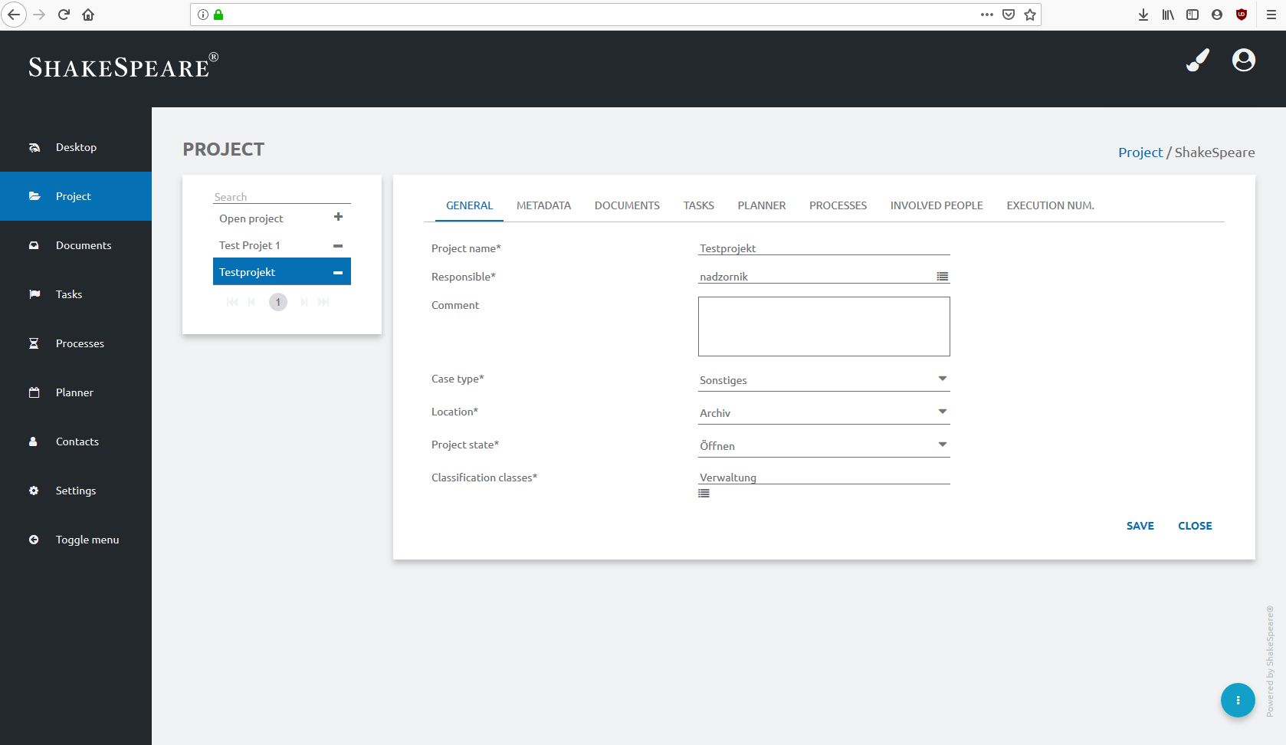Select Testprojekt in project list

282,271
